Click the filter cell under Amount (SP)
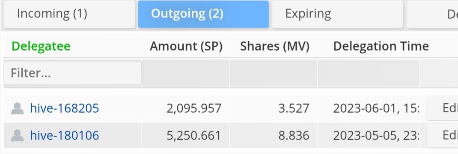Screen dimensions: 458x154 coord(186,73)
